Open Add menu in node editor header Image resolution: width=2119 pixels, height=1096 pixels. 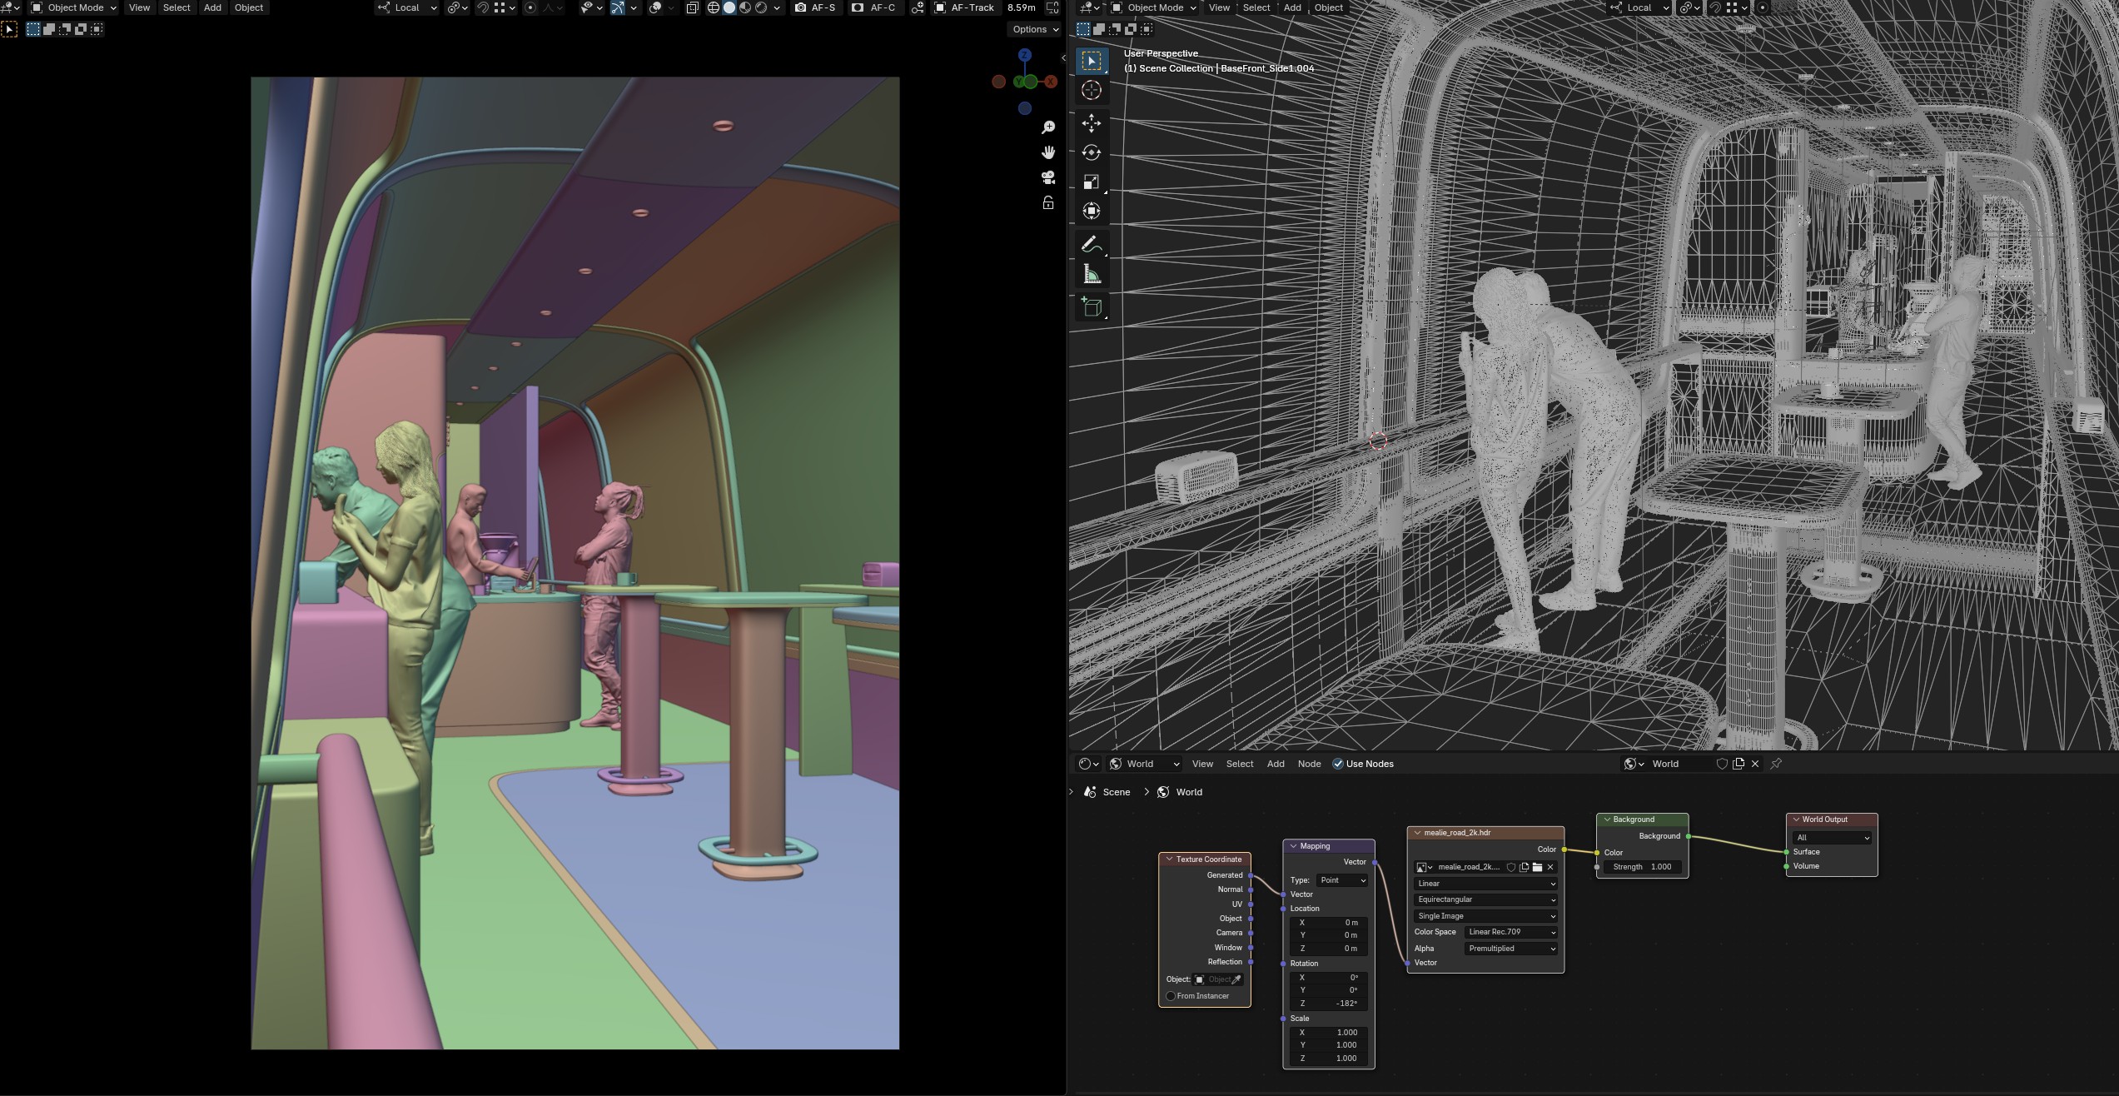(1276, 764)
